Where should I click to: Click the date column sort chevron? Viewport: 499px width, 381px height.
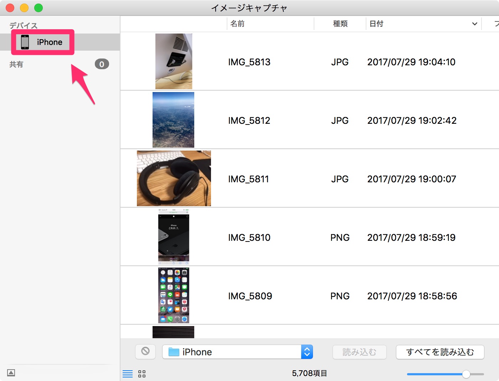tap(474, 24)
